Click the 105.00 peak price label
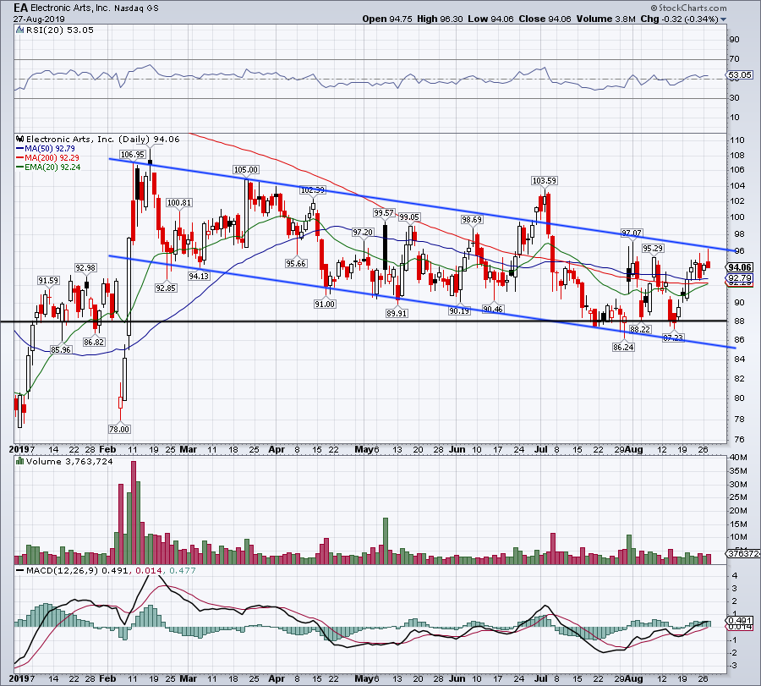The image size is (761, 686). (246, 170)
